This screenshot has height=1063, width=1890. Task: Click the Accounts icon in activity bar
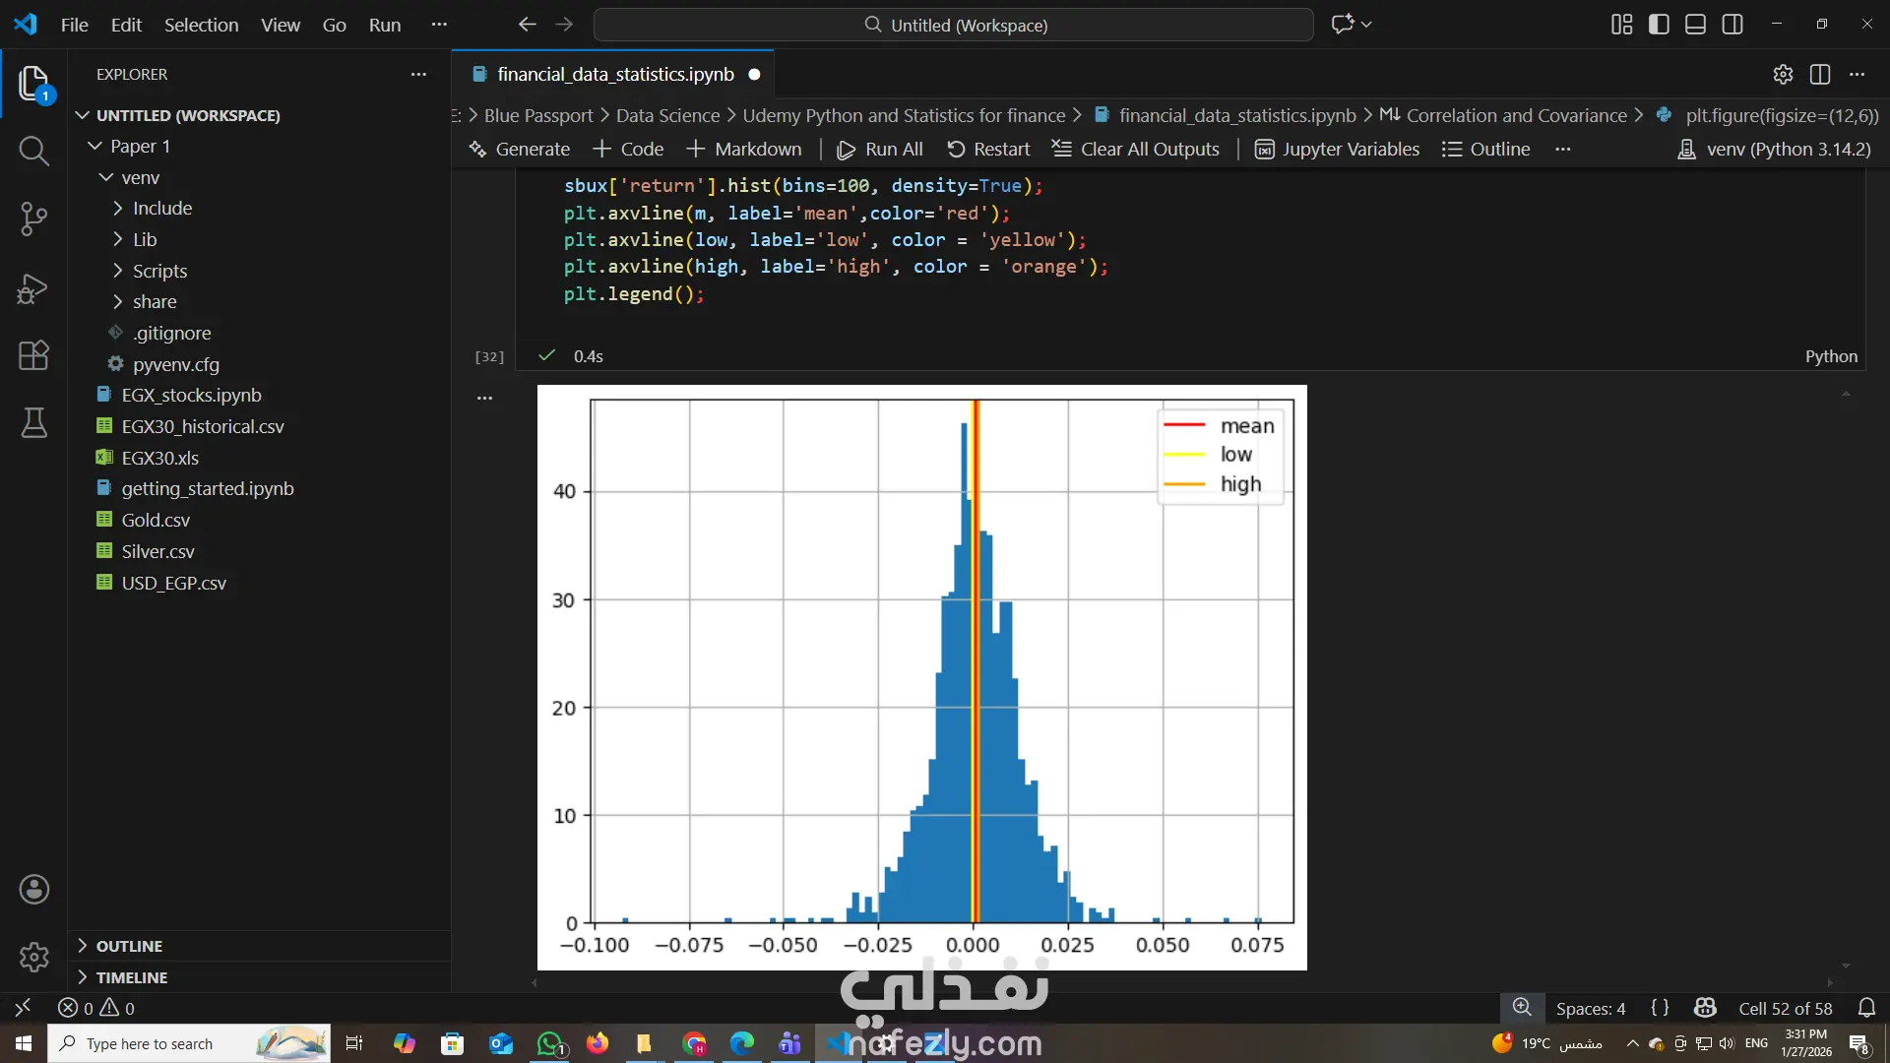[x=33, y=890]
